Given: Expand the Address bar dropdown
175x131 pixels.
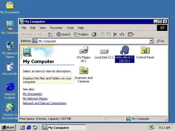Looking at the screenshot, I should click(151, 41).
